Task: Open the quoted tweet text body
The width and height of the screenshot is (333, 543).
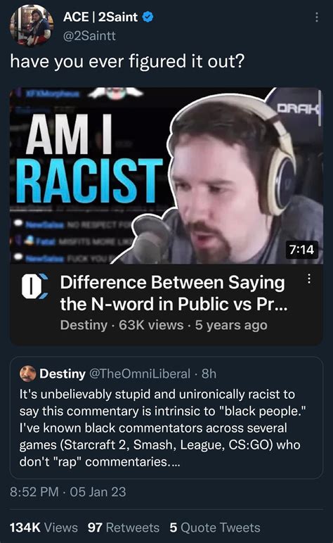Action: (x=162, y=428)
